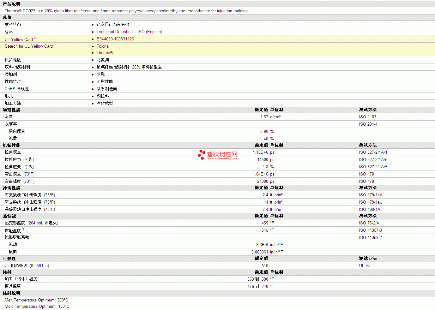The image size is (435, 310).
Task: Click the 物理性能 section header
Action: 12,110
